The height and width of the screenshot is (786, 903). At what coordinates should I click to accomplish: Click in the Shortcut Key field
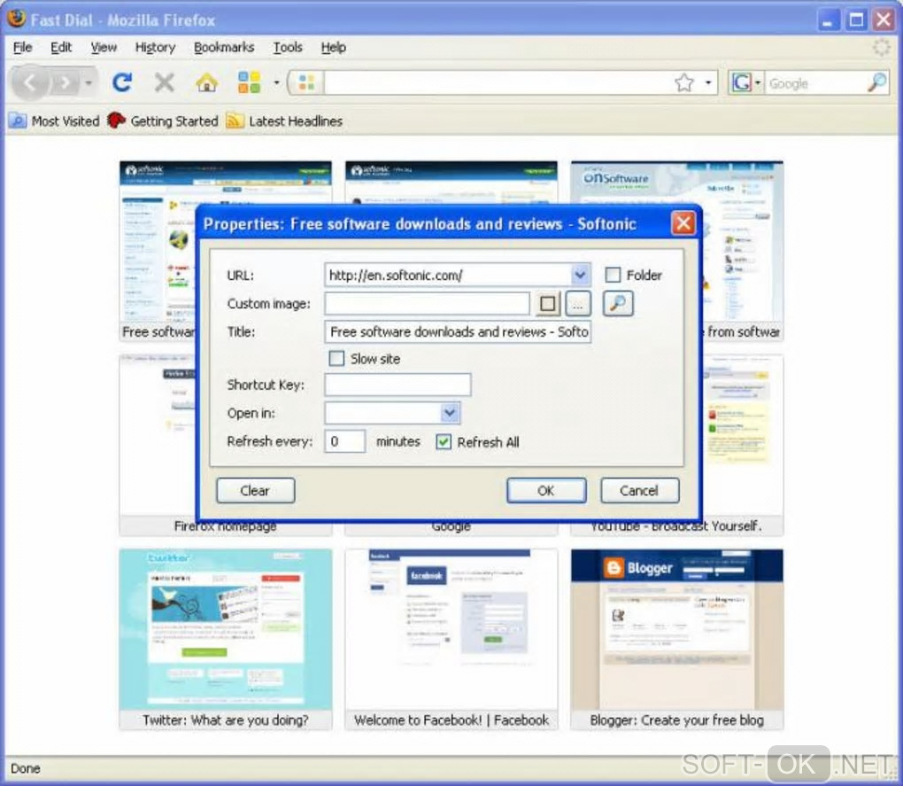click(x=397, y=385)
